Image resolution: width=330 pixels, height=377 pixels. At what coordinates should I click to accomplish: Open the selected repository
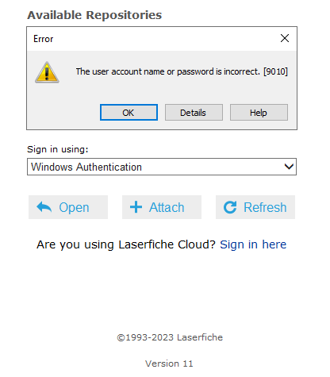pos(68,207)
